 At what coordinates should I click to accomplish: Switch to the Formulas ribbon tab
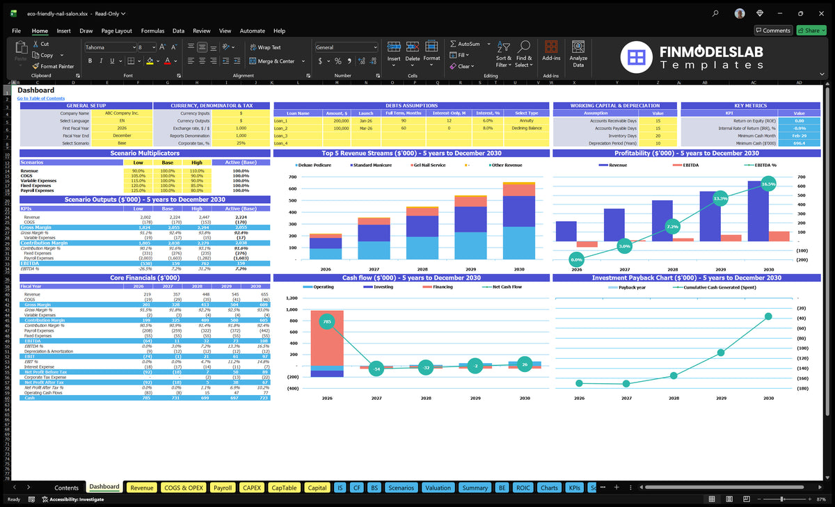[152, 31]
